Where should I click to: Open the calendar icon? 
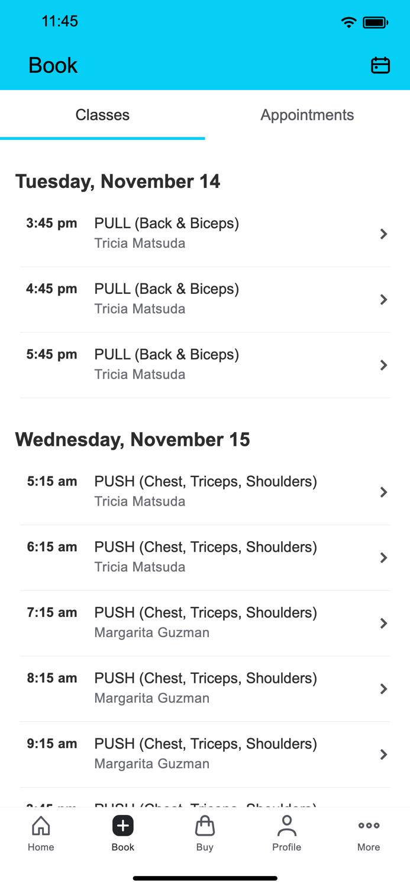click(381, 65)
